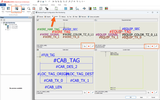This screenshot has height=100, width=160.
Task: Open the Title block dialog tab
Action: [x=83, y=17]
